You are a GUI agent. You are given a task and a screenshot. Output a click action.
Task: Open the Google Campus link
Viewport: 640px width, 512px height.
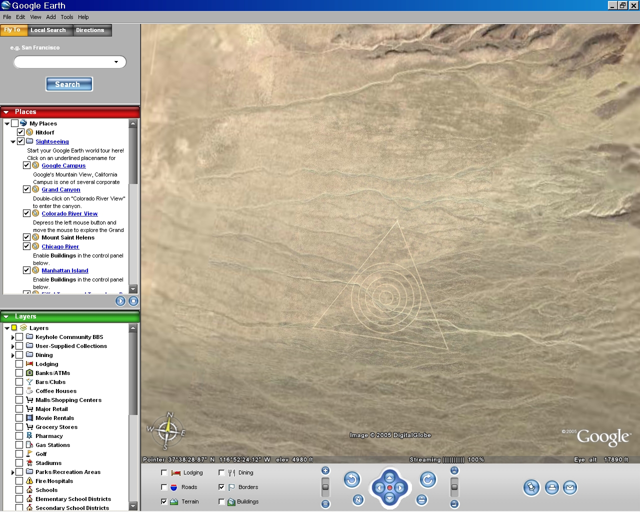[63, 165]
